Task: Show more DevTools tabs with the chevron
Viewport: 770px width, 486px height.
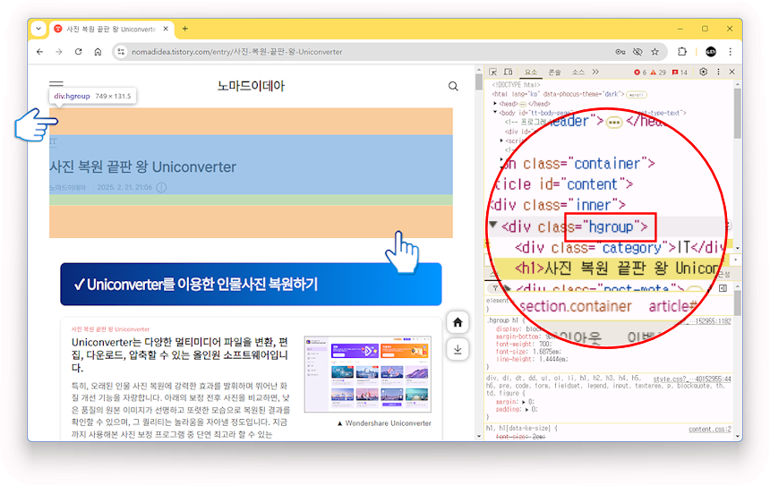Action: (595, 72)
